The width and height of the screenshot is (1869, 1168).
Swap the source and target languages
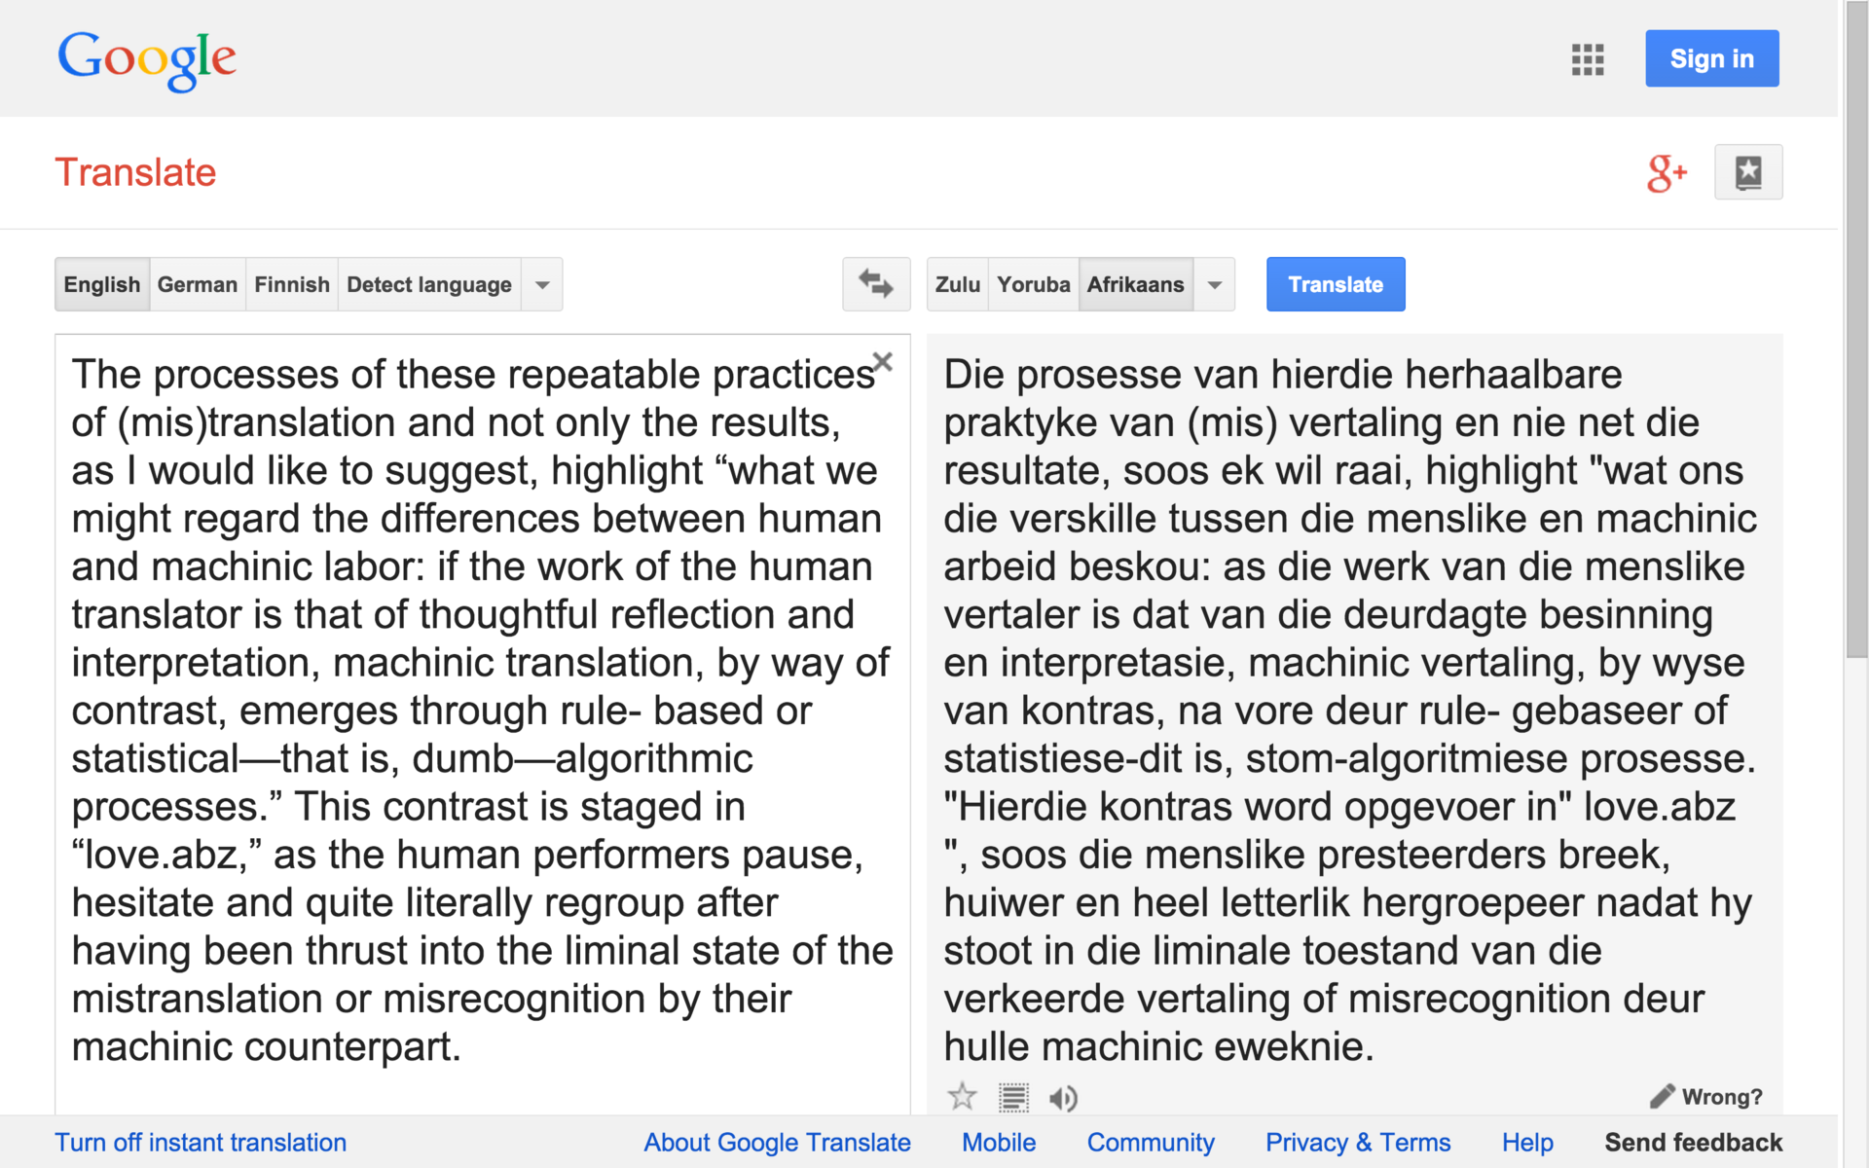[x=876, y=284]
